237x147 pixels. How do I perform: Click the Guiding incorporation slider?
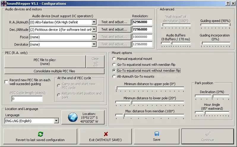tap(215, 44)
